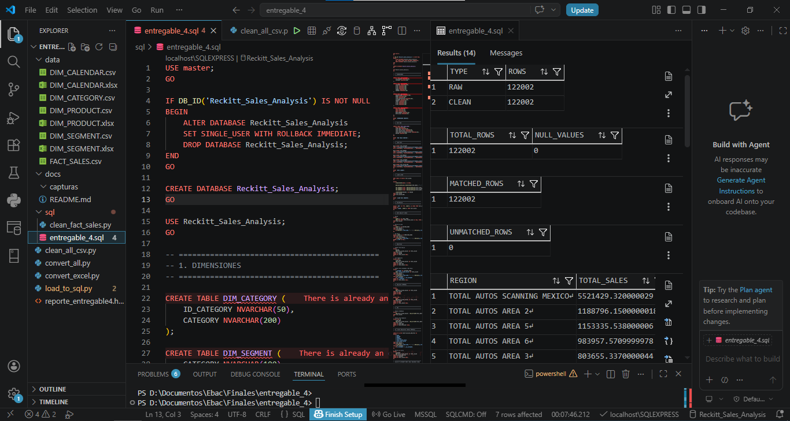Open the Search view in activity bar
The image size is (790, 421).
click(14, 61)
